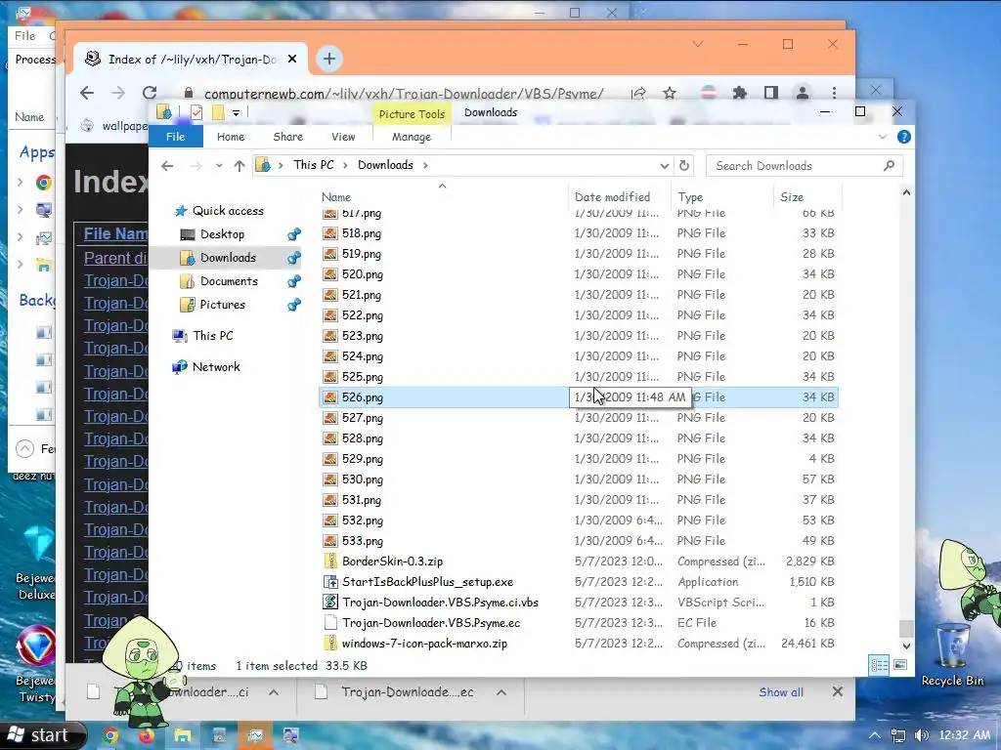Select windows-7-icon-pack-marxo.zip file
This screenshot has width=1001, height=750.
(424, 644)
